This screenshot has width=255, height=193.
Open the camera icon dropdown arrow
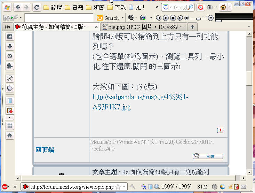click(x=216, y=7)
